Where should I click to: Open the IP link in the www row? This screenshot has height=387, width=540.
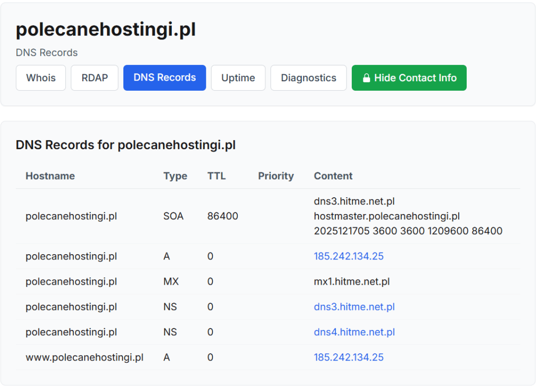click(349, 357)
